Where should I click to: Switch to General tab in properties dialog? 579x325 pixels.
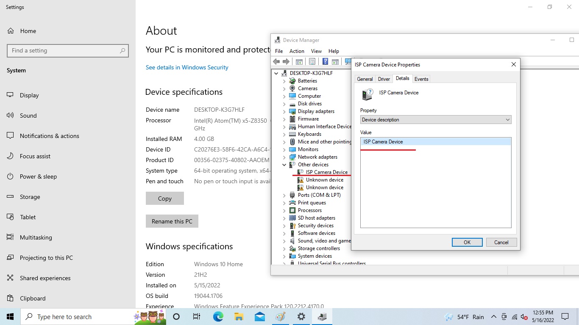[365, 79]
